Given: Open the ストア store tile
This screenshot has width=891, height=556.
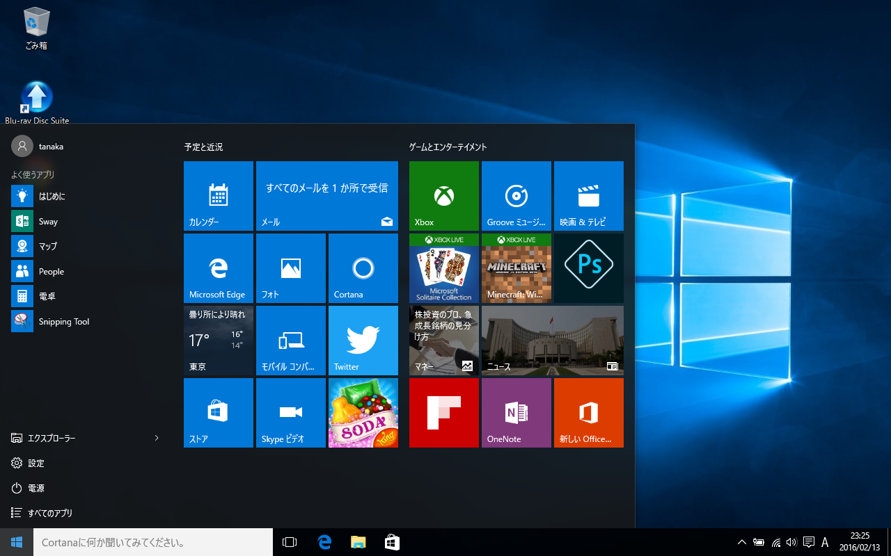Looking at the screenshot, I should point(219,413).
